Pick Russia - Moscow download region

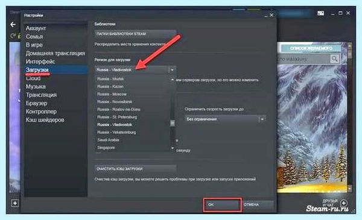pyautogui.click(x=112, y=94)
